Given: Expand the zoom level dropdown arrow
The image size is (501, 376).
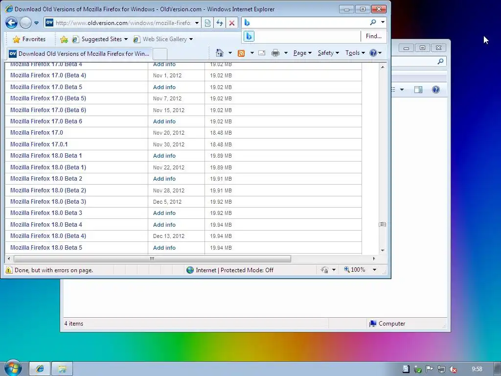Looking at the screenshot, I should tap(374, 270).
